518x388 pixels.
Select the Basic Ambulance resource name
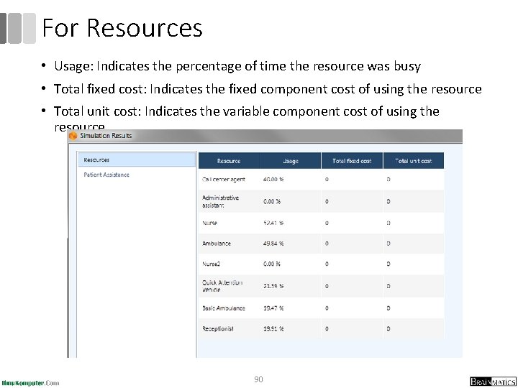[224, 308]
